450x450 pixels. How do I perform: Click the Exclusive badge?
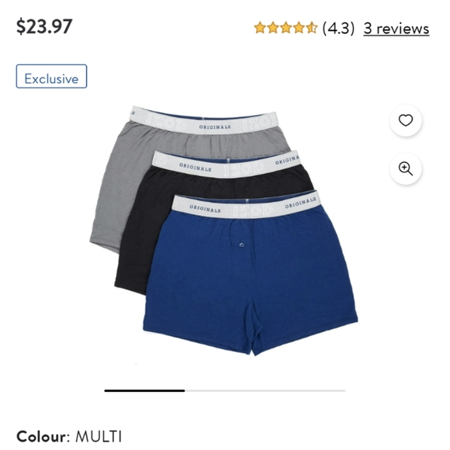[x=51, y=76]
